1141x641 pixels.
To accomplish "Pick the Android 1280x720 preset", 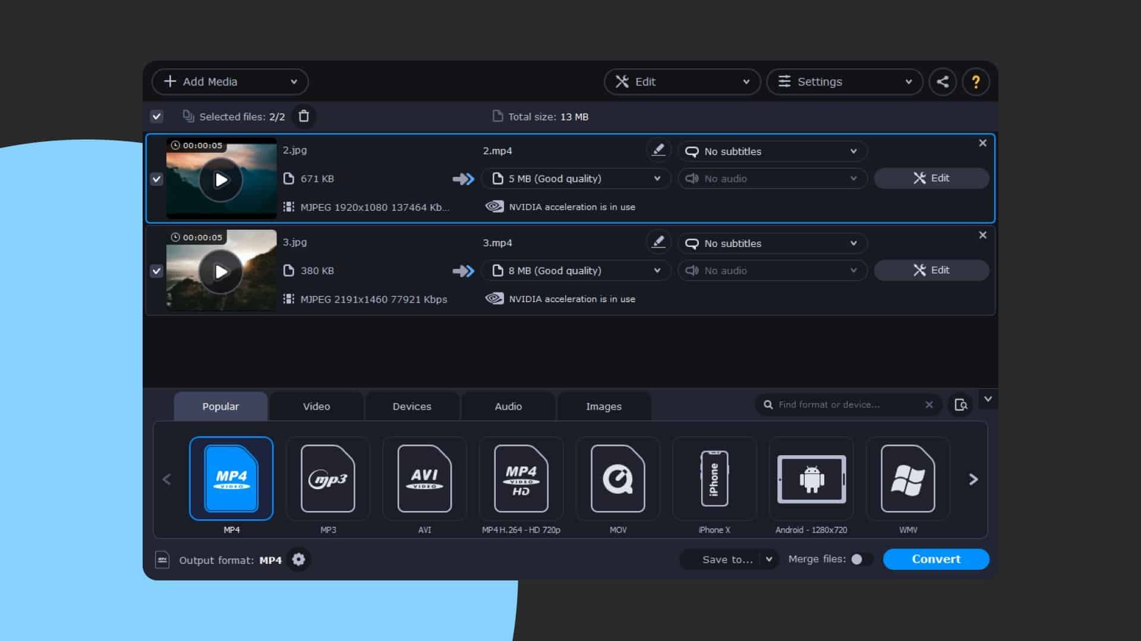I will (811, 479).
